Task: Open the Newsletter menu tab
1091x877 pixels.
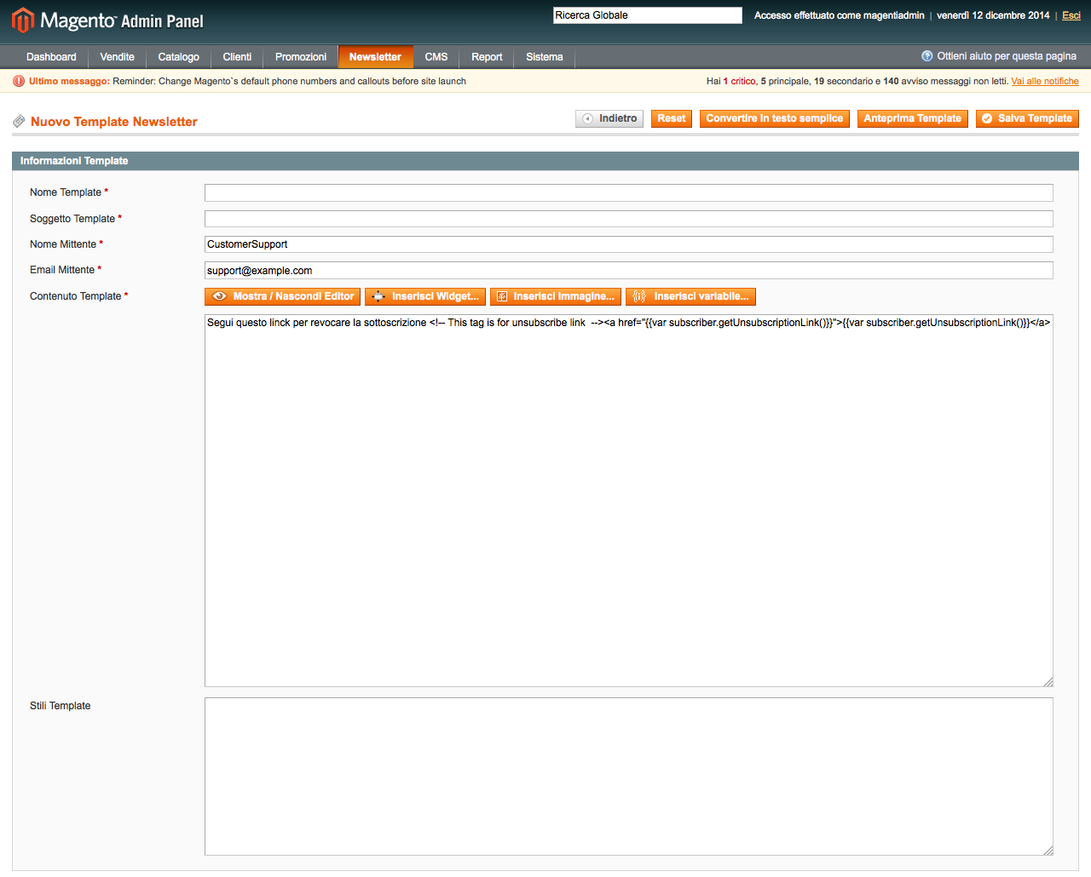Action: pos(375,57)
